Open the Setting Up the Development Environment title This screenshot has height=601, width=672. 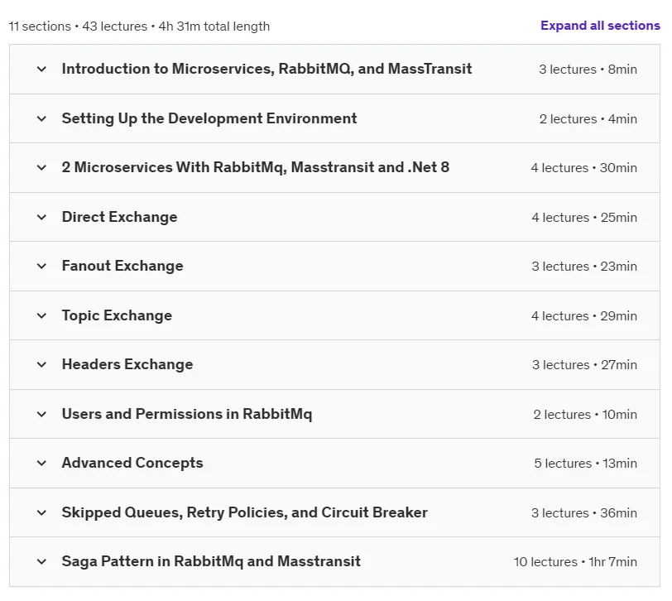(209, 118)
